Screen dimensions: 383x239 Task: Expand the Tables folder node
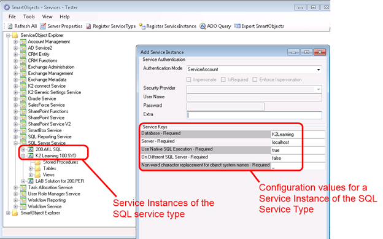[31, 168]
